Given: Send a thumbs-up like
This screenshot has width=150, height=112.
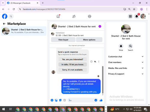Looking at the screenshot, I should pyautogui.click(x=101, y=100).
